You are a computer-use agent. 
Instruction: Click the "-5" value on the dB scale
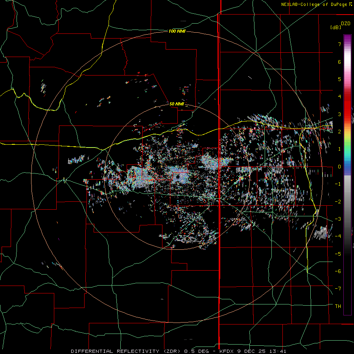[x=338, y=254]
